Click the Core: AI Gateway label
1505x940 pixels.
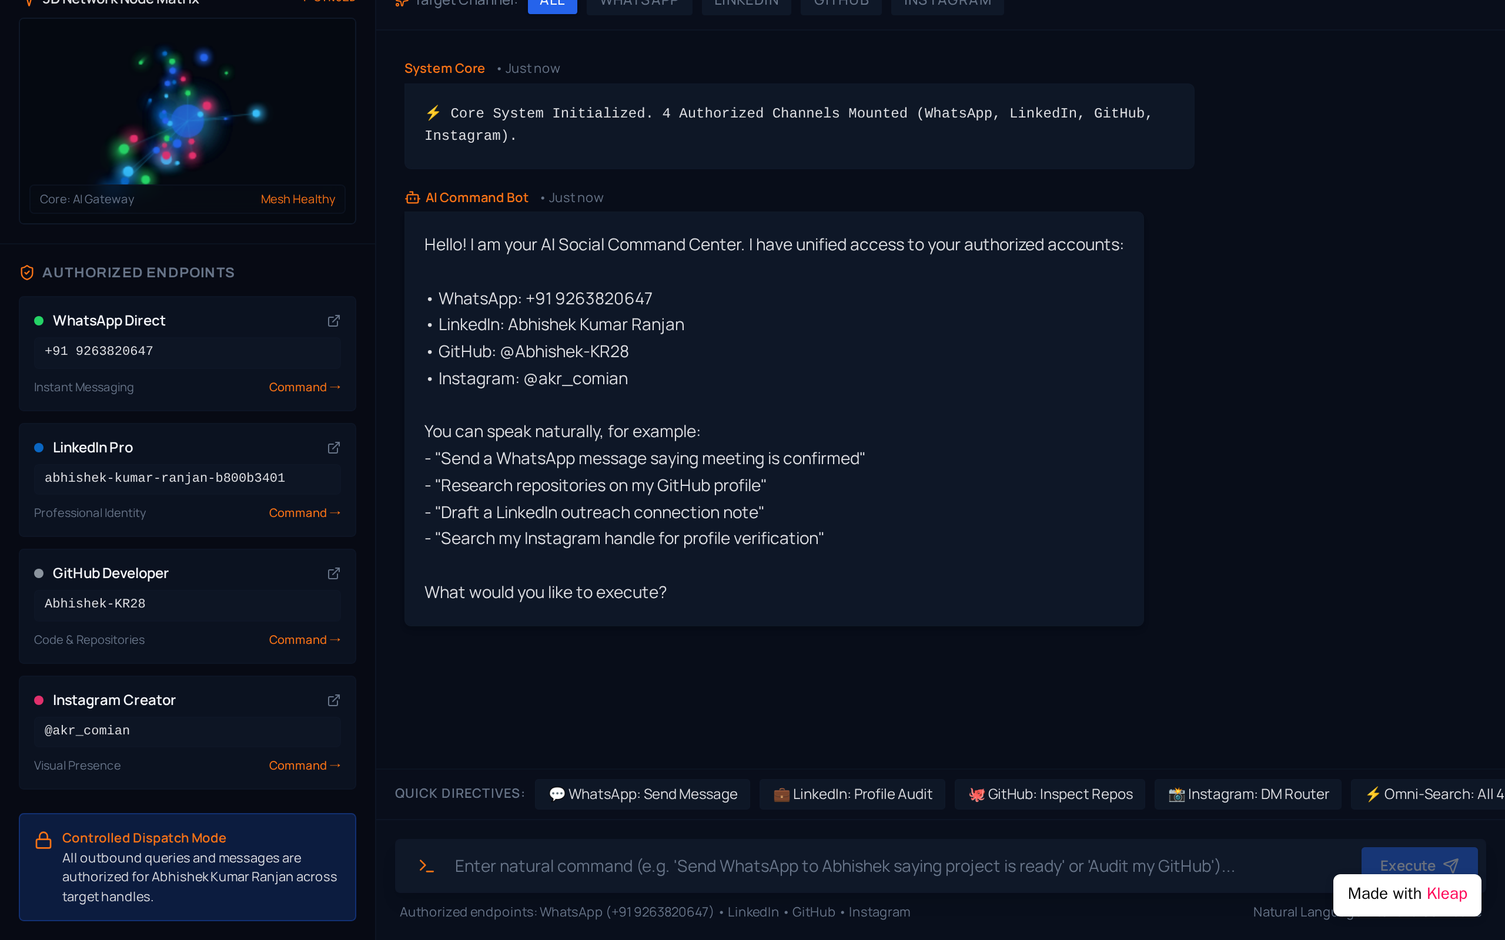pos(87,199)
